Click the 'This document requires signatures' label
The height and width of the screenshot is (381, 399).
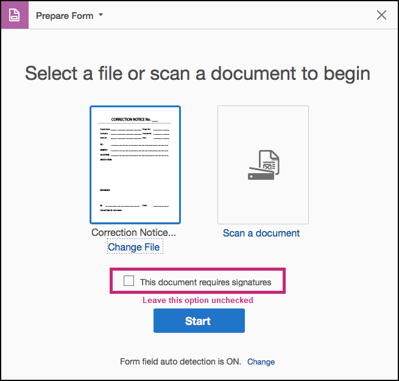pyautogui.click(x=205, y=282)
